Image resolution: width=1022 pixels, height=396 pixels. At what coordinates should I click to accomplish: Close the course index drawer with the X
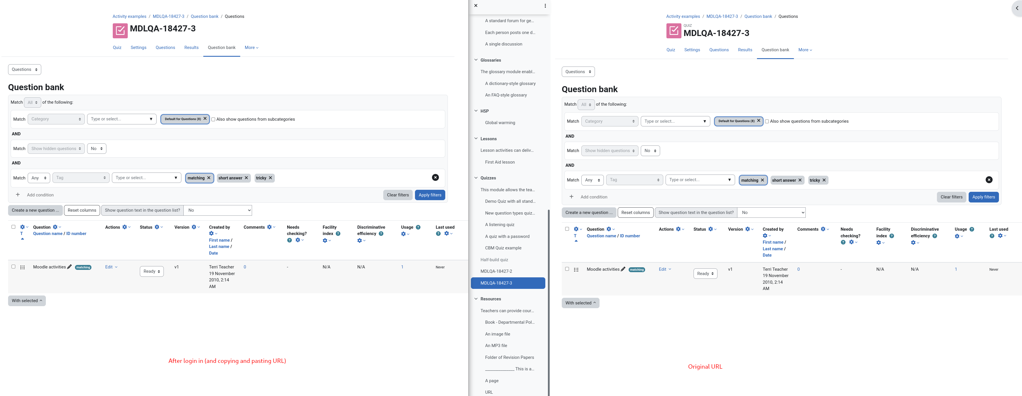point(476,5)
